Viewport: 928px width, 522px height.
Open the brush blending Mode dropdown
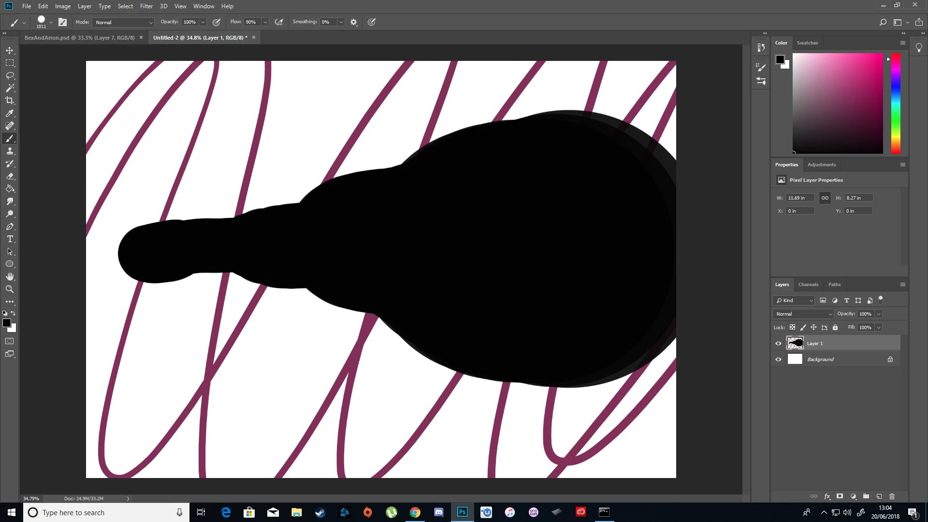click(124, 22)
